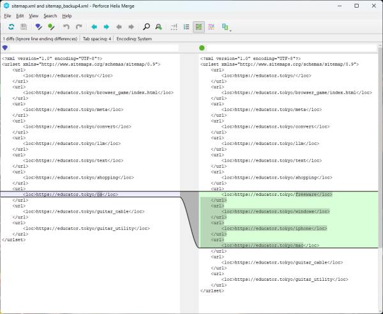
Task: Click the blue diamond edit-left-file icon
Action: pos(38,27)
